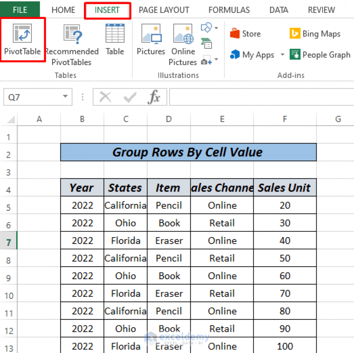Open the People Graph add-in
The image size is (354, 353).
(320, 55)
